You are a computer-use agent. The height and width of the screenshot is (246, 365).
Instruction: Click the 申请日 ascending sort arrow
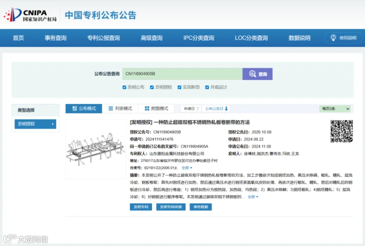tap(198, 108)
